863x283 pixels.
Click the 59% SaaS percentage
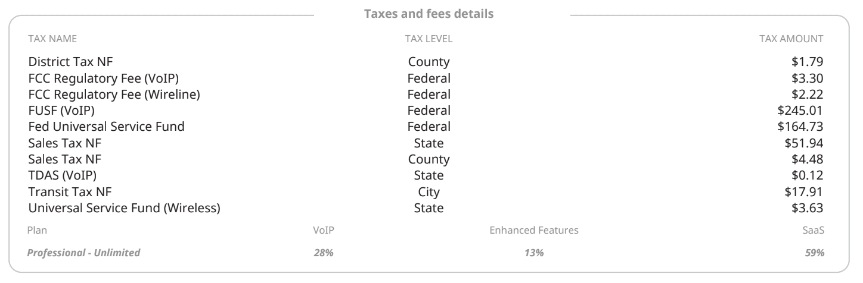coord(814,253)
